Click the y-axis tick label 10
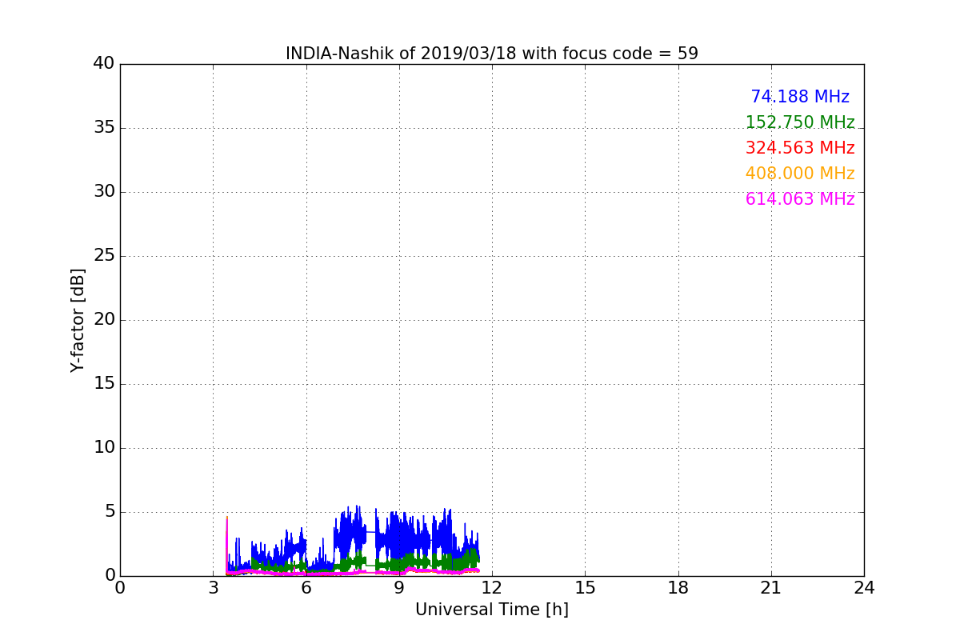The height and width of the screenshot is (640, 960). [x=104, y=448]
